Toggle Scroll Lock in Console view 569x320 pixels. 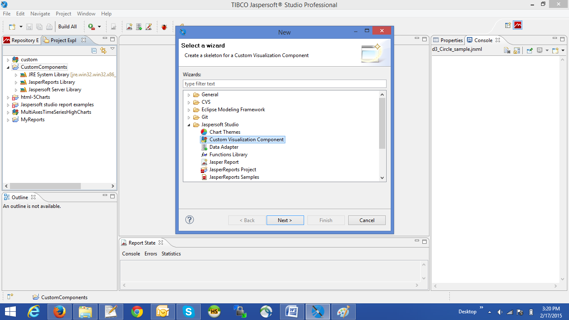pyautogui.click(x=517, y=50)
